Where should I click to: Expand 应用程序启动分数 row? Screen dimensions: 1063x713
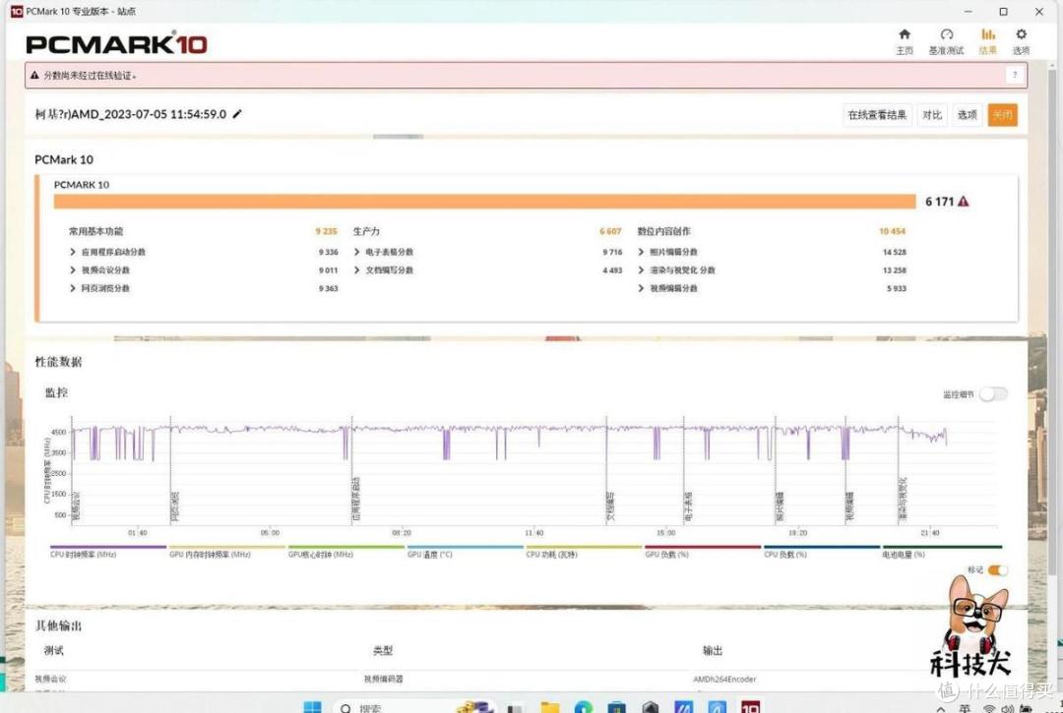tap(73, 252)
